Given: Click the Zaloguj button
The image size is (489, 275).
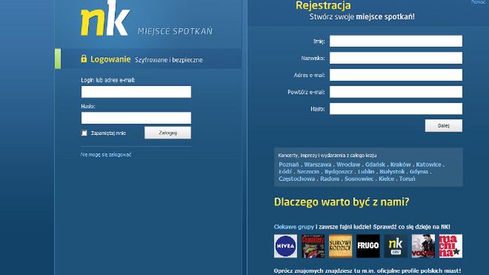Looking at the screenshot, I should click(x=167, y=133).
